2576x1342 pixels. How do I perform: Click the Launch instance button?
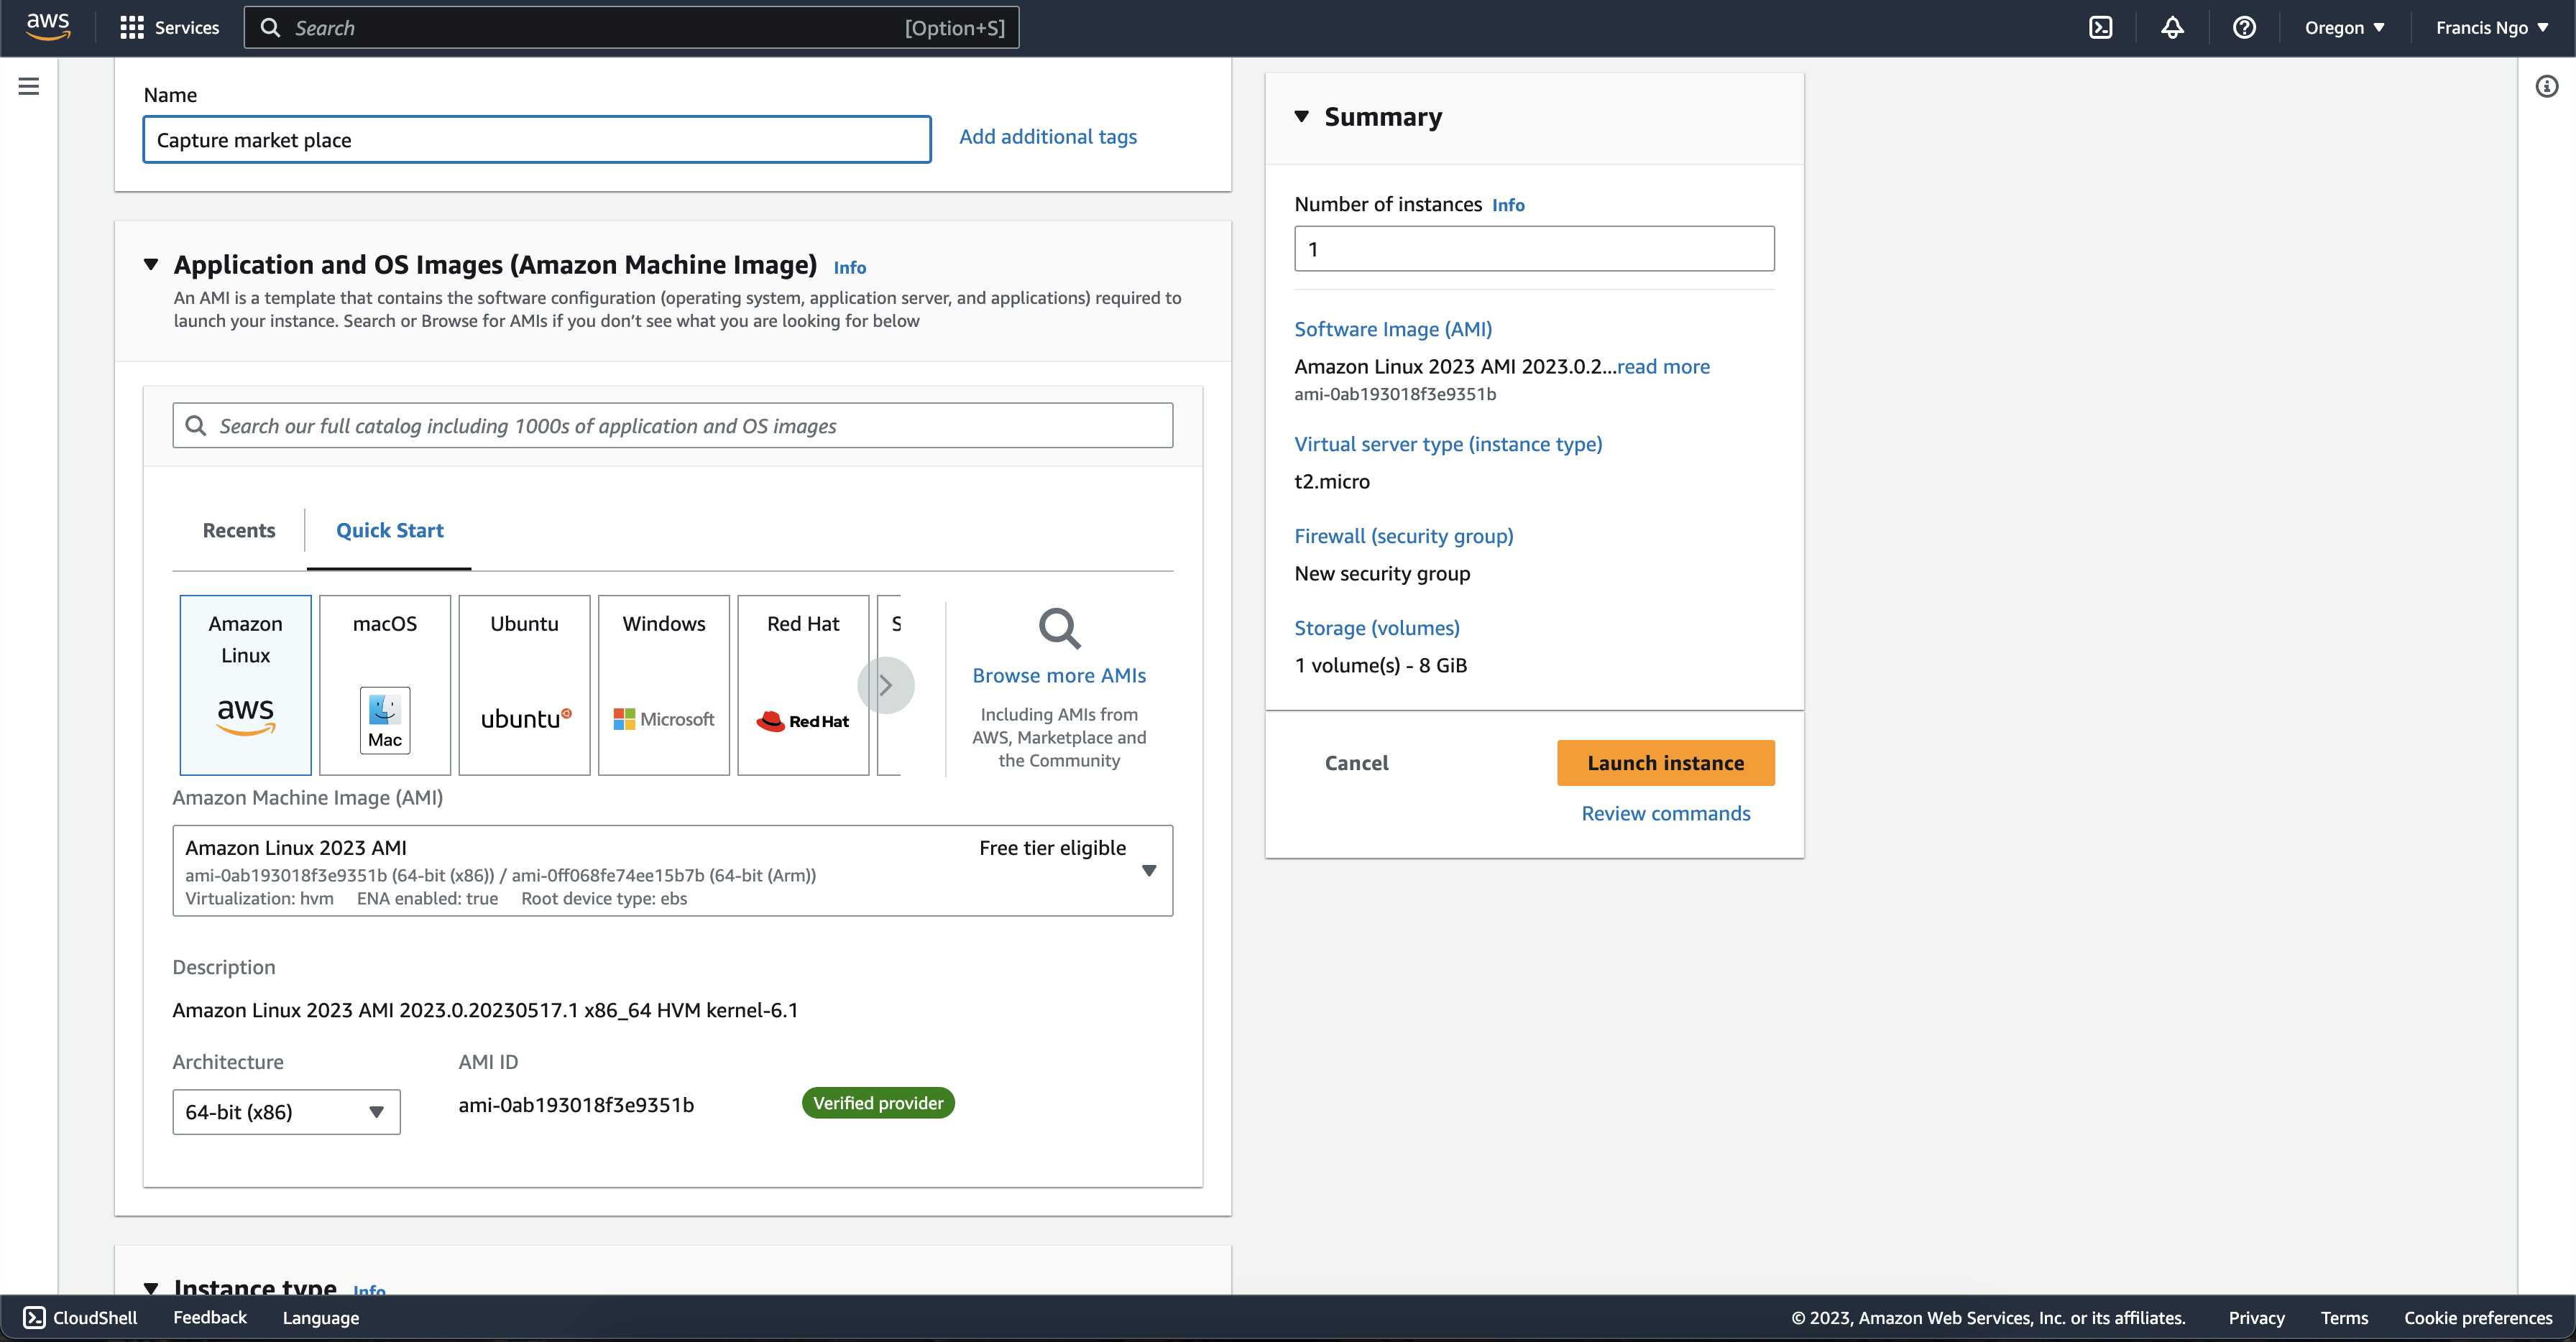pyautogui.click(x=1665, y=764)
